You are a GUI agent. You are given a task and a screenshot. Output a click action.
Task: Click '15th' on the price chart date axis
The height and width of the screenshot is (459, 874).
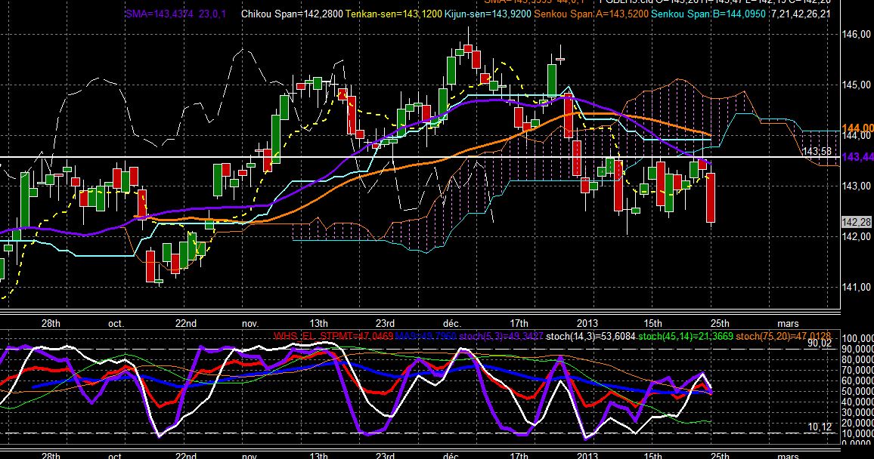point(652,323)
